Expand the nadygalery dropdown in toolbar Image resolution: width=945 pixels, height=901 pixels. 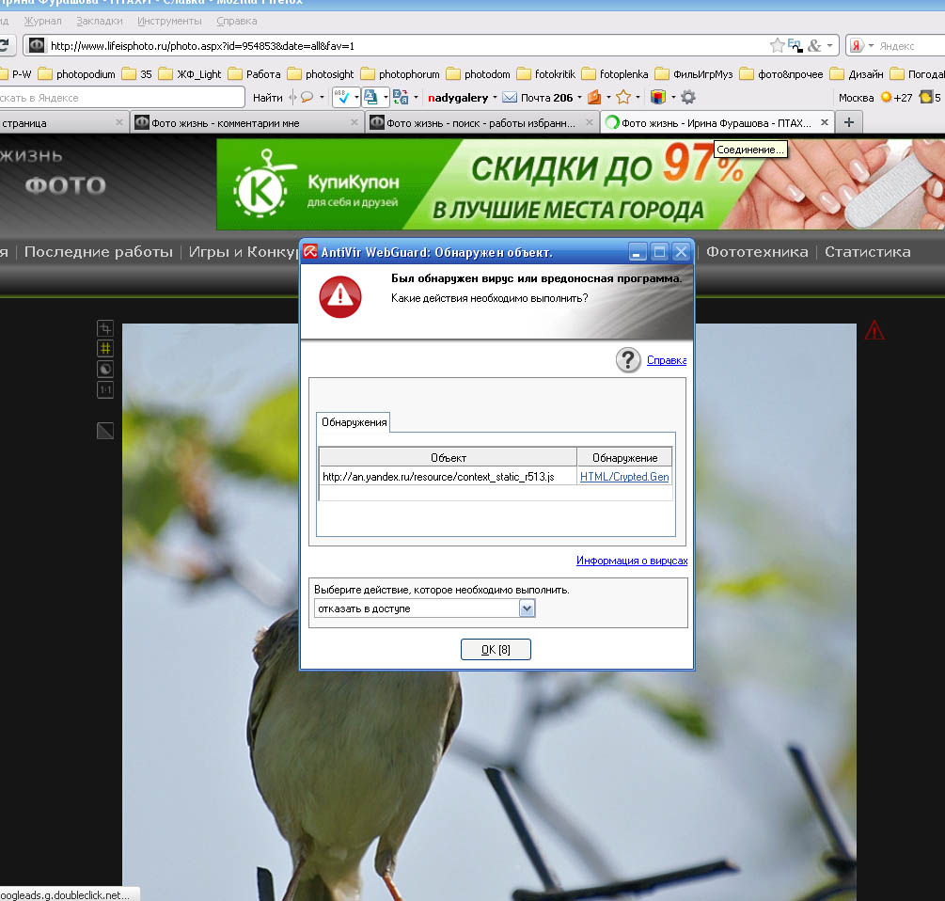click(495, 97)
